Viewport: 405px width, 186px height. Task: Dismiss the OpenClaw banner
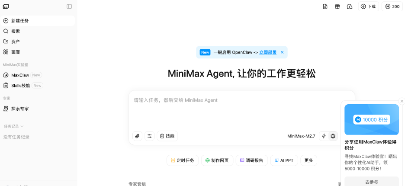(282, 52)
